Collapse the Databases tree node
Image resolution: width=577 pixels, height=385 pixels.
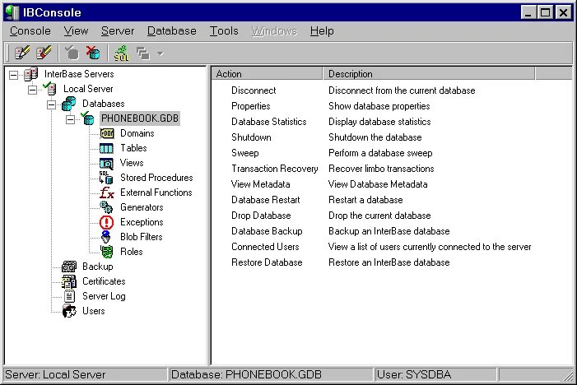pos(52,104)
